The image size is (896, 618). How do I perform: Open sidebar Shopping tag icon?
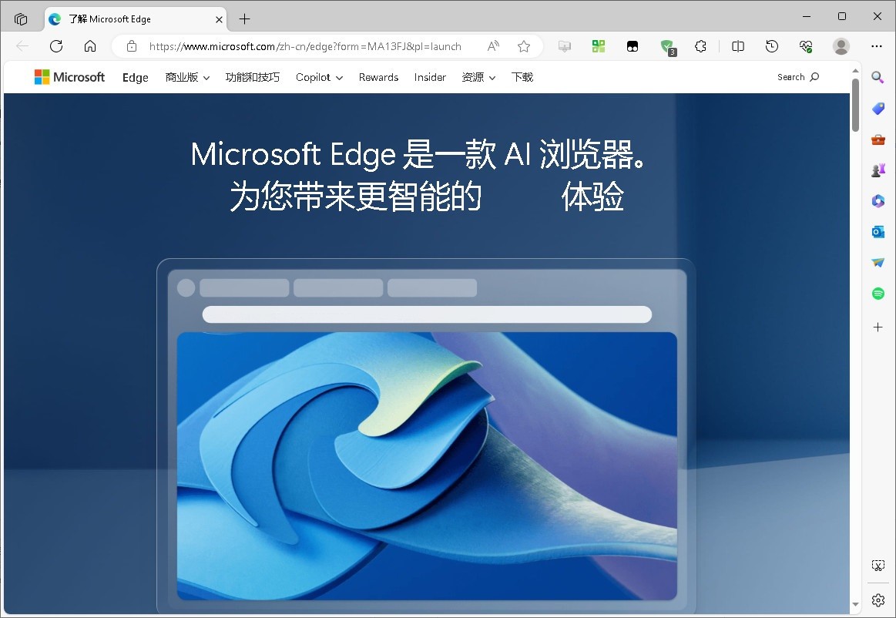[x=878, y=109]
